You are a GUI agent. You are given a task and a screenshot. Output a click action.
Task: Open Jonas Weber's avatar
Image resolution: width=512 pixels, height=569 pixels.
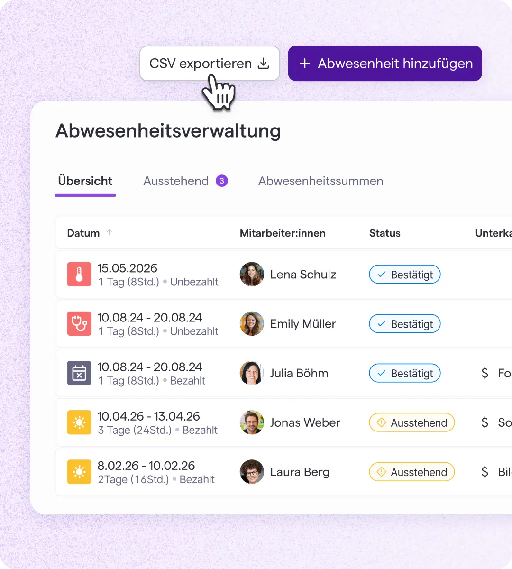point(252,422)
